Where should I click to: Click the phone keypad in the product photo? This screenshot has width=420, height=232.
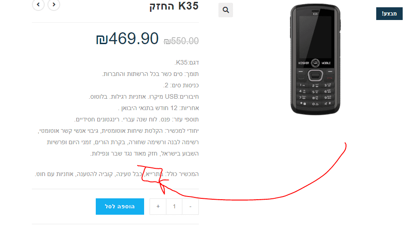pyautogui.click(x=315, y=94)
